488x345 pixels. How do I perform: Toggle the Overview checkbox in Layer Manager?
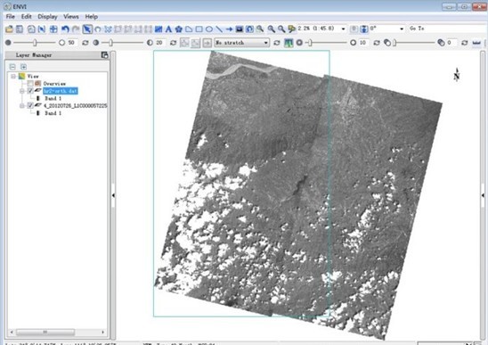tap(30, 84)
